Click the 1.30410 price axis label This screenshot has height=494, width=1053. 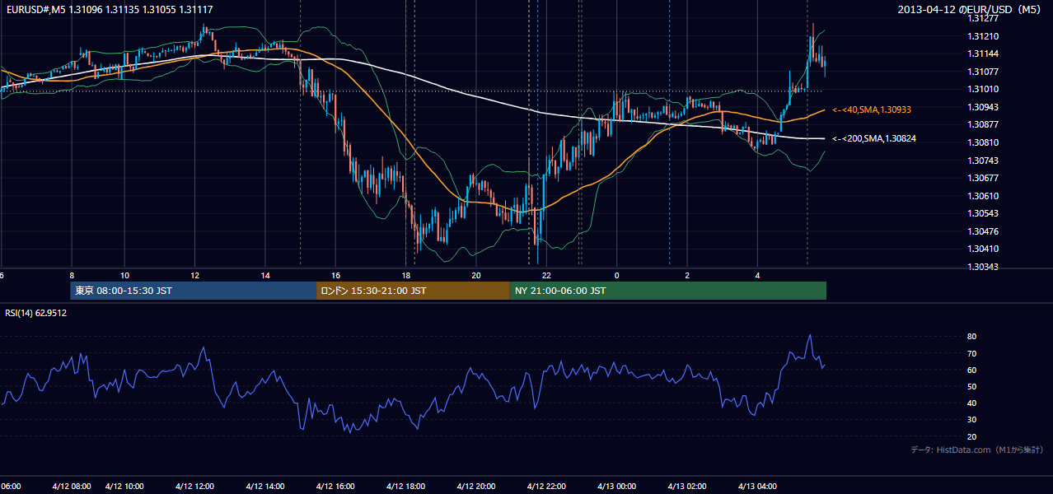984,249
